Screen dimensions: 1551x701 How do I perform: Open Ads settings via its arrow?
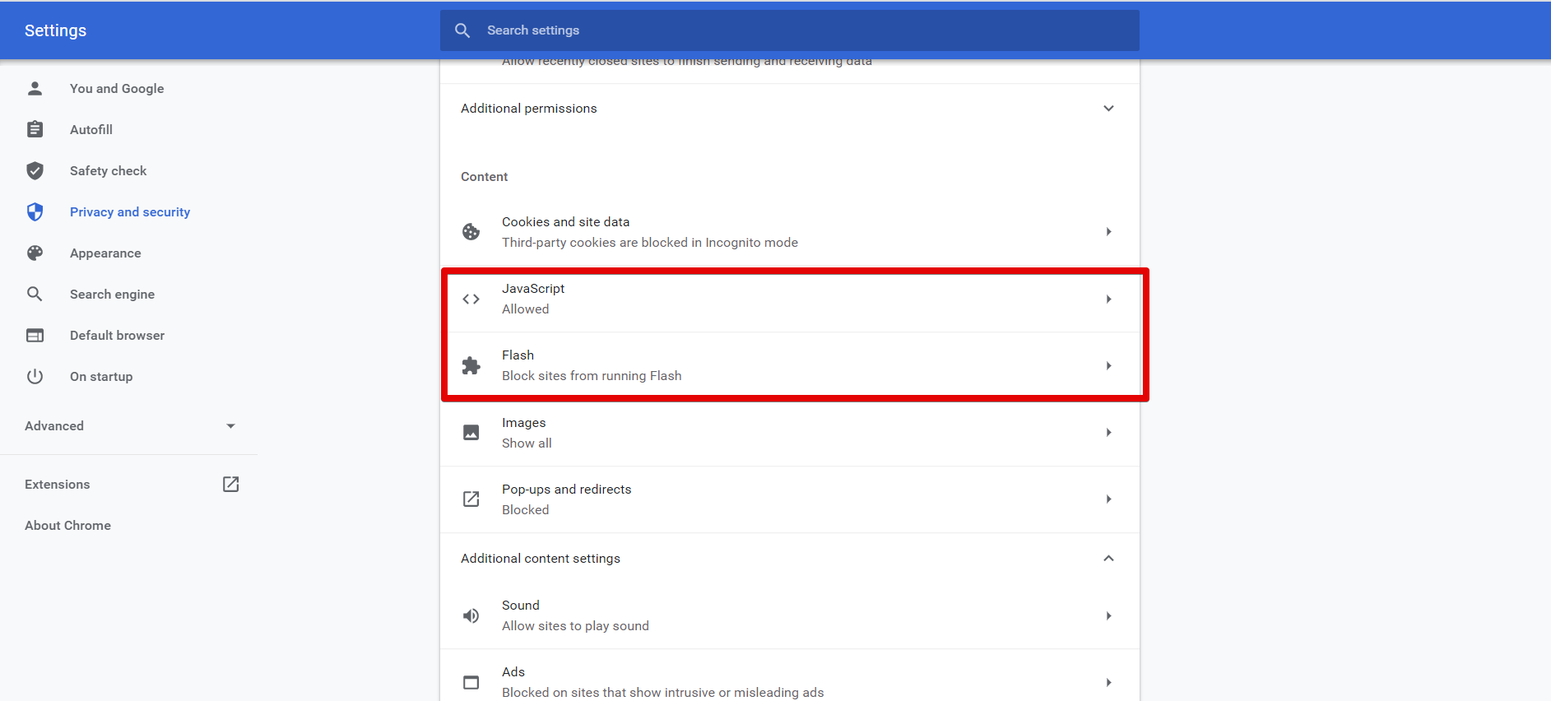[x=1108, y=682]
